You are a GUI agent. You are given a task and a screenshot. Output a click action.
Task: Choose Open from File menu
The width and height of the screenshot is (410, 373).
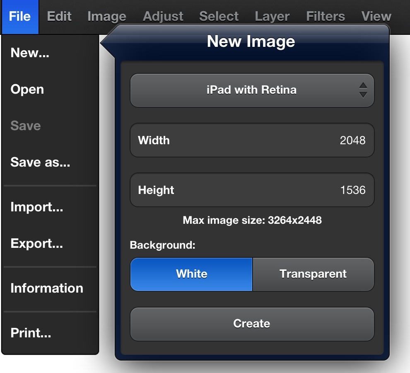coord(27,90)
